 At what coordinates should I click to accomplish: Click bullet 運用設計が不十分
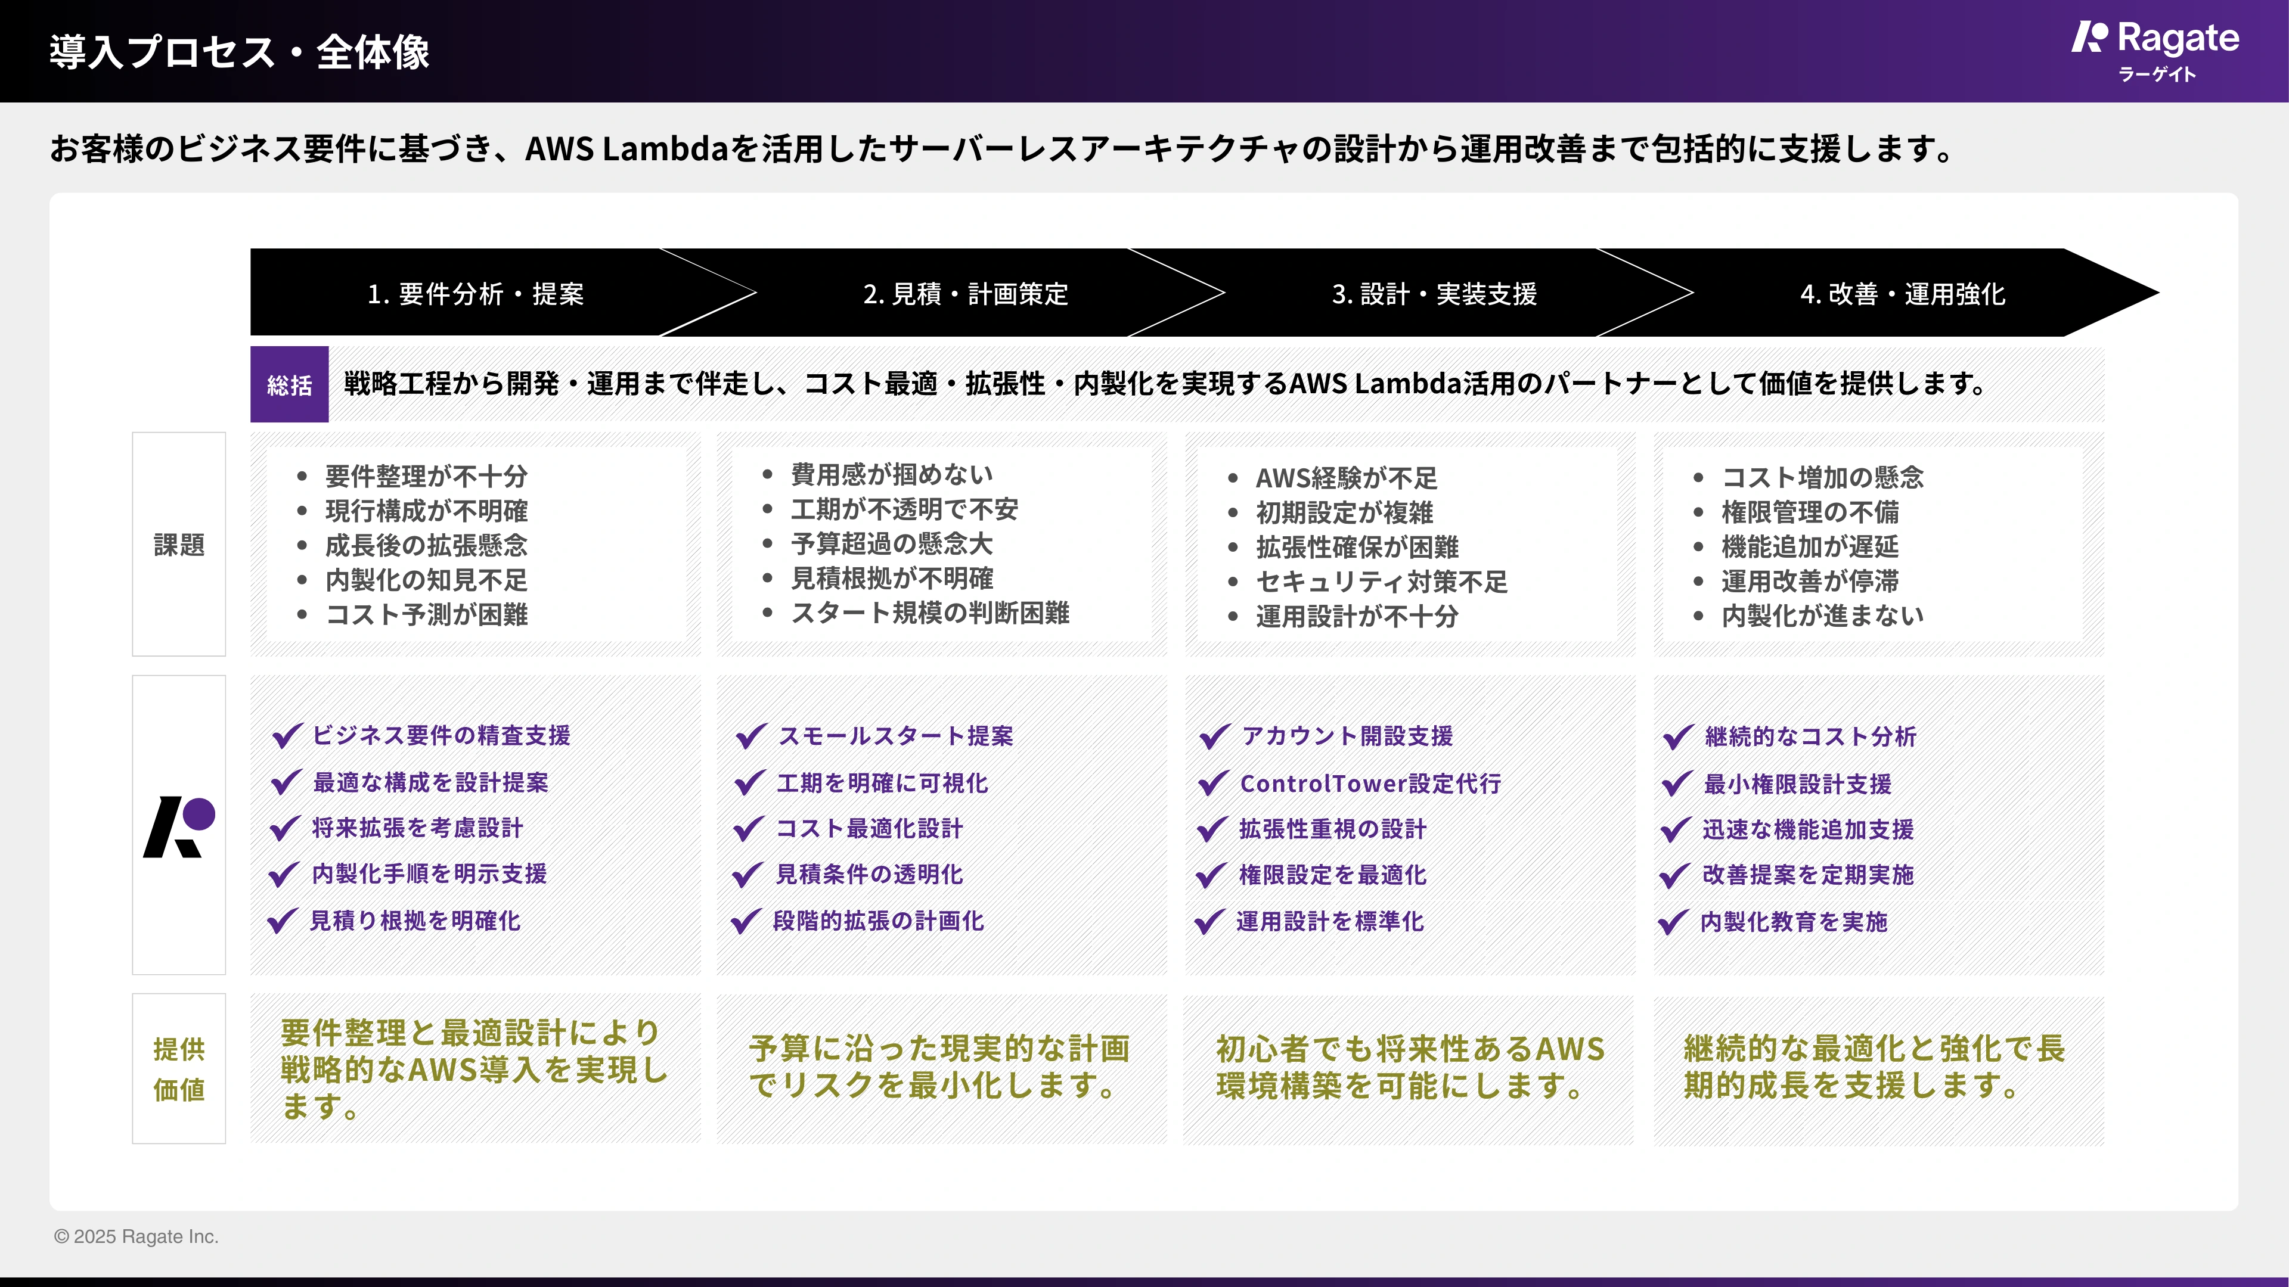(1357, 617)
